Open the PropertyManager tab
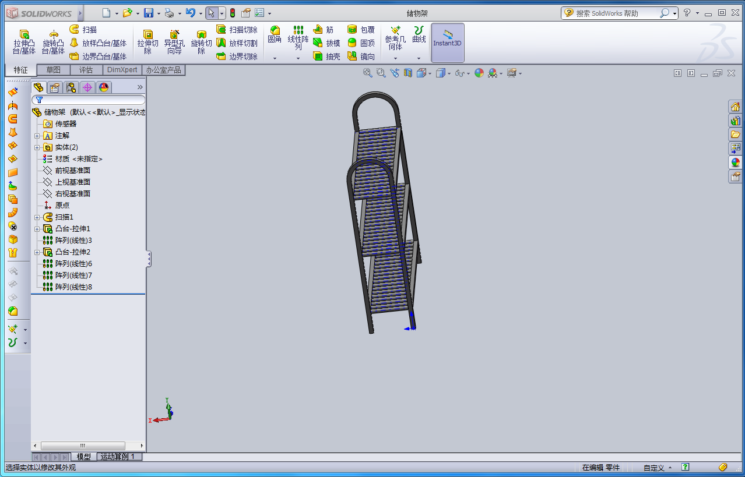Viewport: 745px width, 477px height. [55, 87]
